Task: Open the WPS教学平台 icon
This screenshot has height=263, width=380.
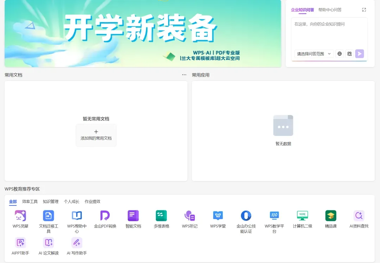Action: pos(274,216)
